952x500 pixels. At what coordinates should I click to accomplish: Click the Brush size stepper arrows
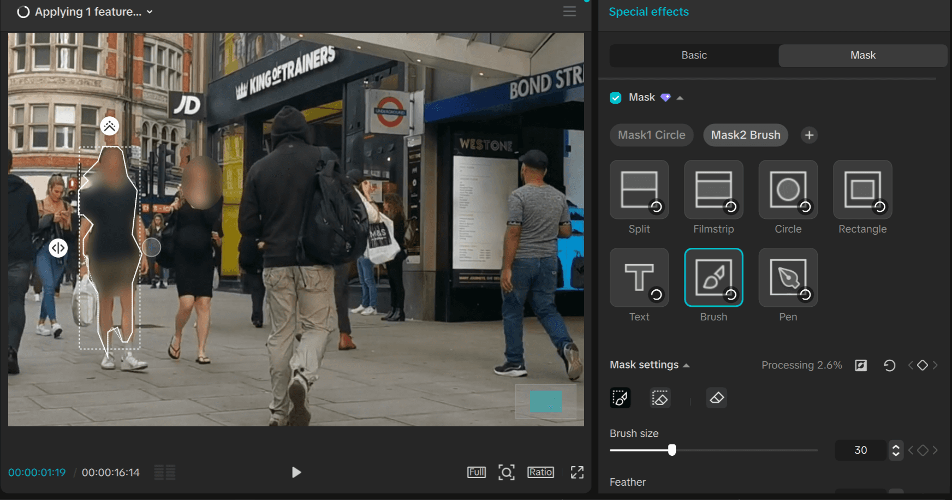click(896, 450)
